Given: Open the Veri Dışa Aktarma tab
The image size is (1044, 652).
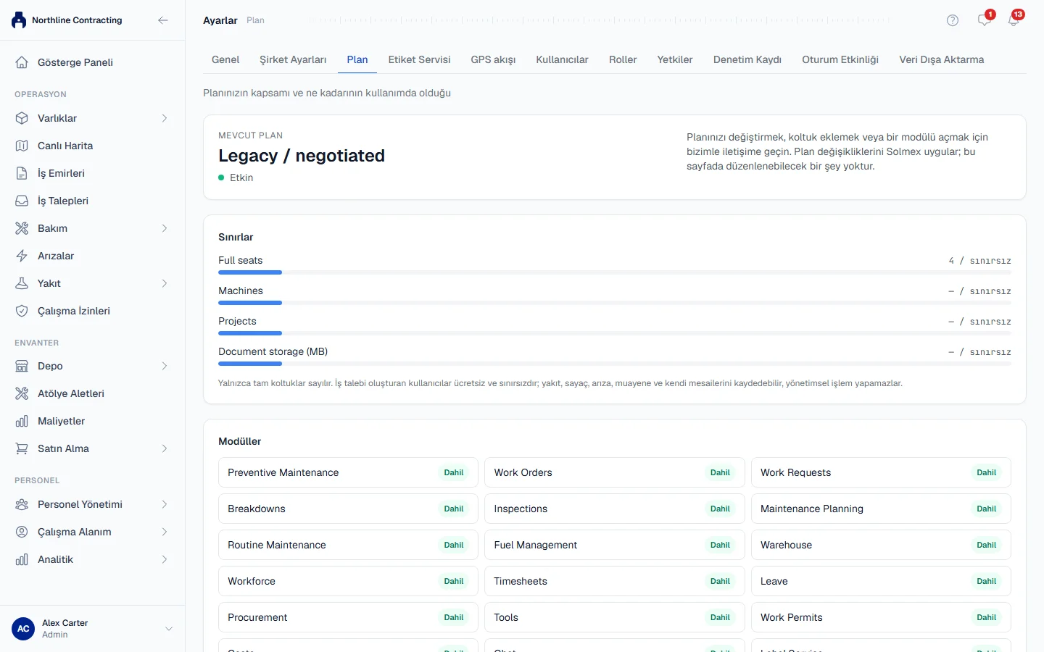Looking at the screenshot, I should [942, 59].
